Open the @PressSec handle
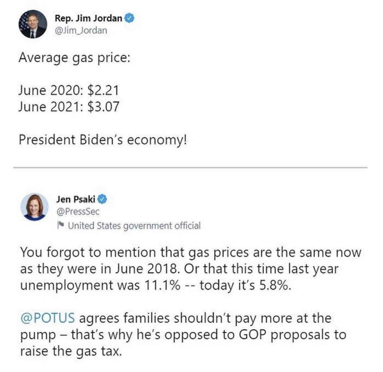This screenshot has height=372, width=383. (78, 211)
